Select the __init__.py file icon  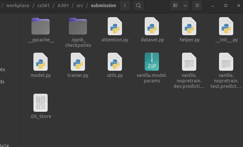coord(226,26)
